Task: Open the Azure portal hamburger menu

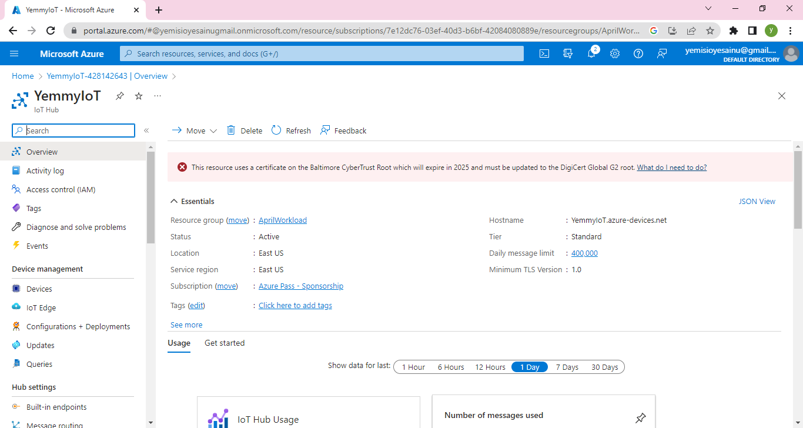Action: pyautogui.click(x=14, y=53)
